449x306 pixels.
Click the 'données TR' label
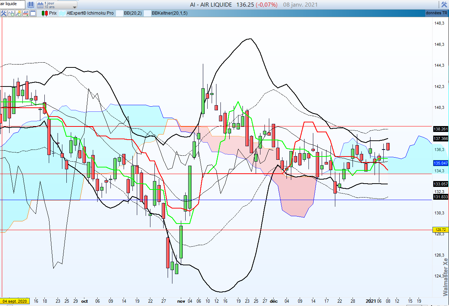(436, 13)
